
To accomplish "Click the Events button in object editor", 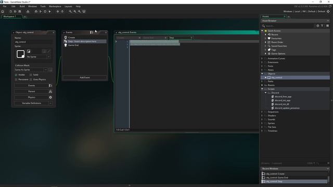I will (x=33, y=85).
